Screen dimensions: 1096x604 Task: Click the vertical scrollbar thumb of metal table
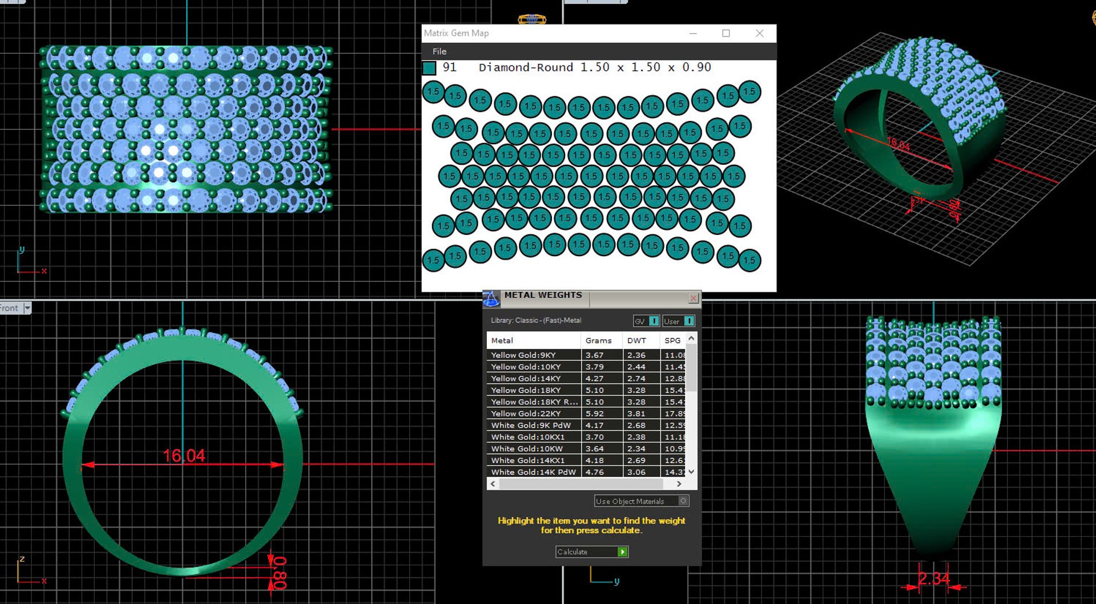[691, 368]
